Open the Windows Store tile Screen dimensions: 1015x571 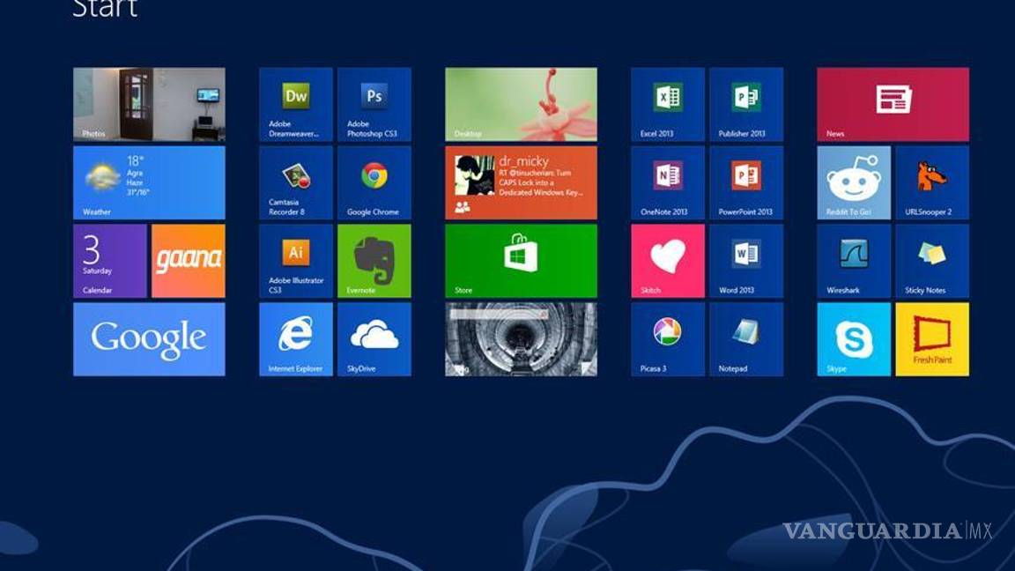[521, 261]
